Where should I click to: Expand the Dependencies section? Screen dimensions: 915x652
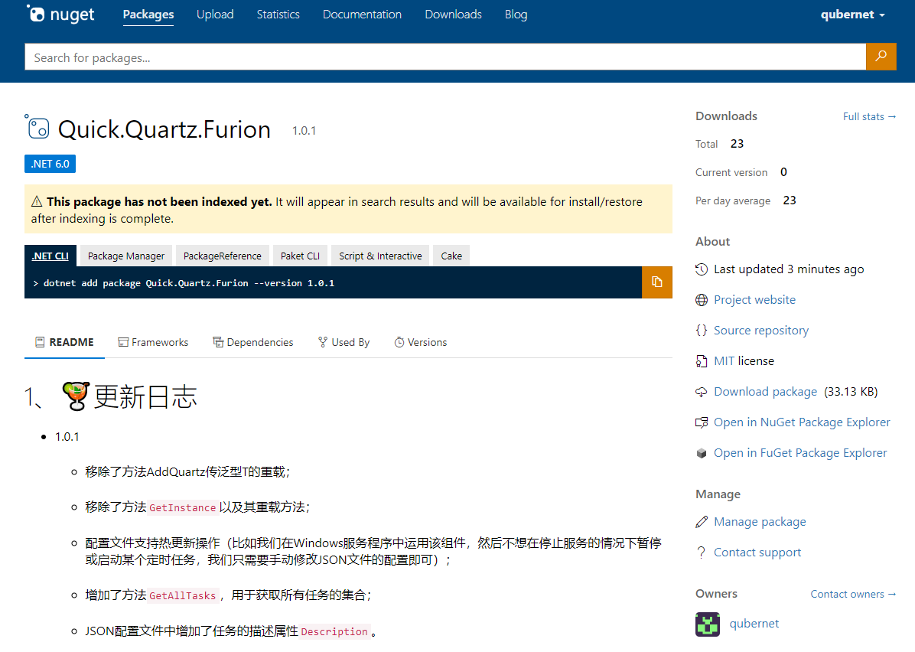253,342
